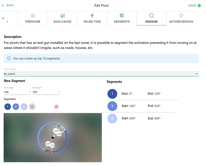Click the info icon in the blue notice
Viewport: 206px width, 166px height.
(x=9, y=58)
